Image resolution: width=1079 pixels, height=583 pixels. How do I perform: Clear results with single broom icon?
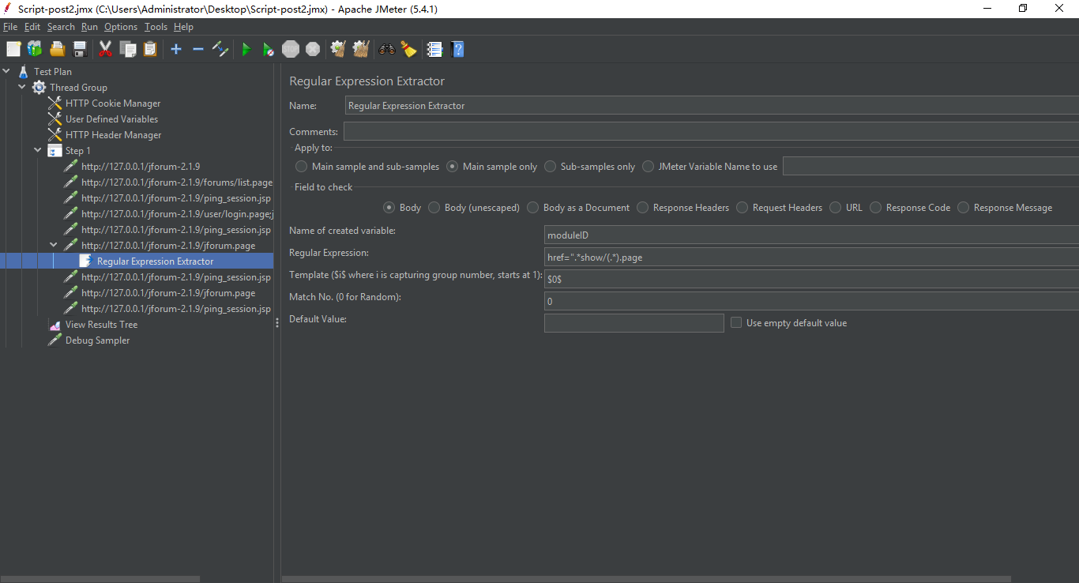pyautogui.click(x=338, y=49)
